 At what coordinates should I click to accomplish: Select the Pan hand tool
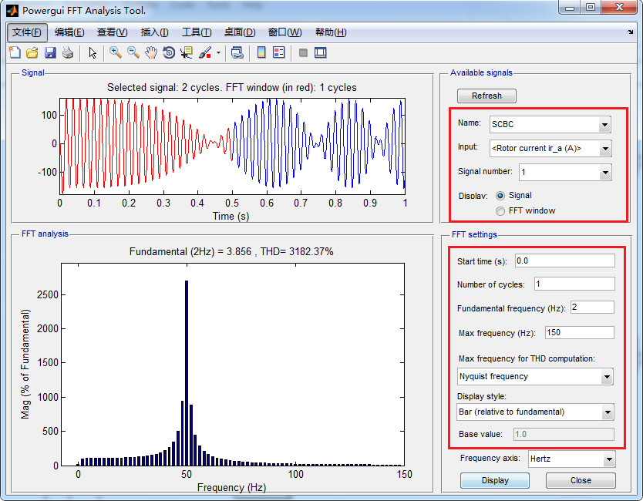coord(151,52)
